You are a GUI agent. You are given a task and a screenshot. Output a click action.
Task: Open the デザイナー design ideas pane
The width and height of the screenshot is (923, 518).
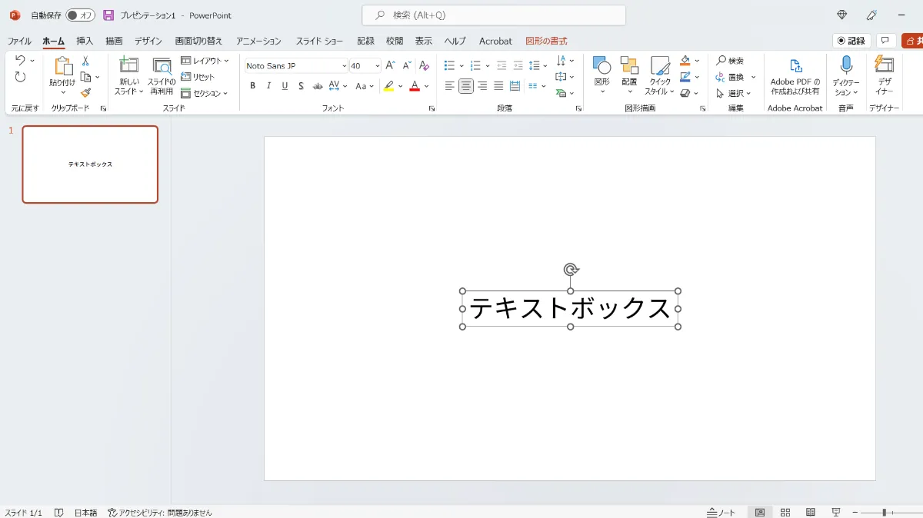(x=885, y=75)
